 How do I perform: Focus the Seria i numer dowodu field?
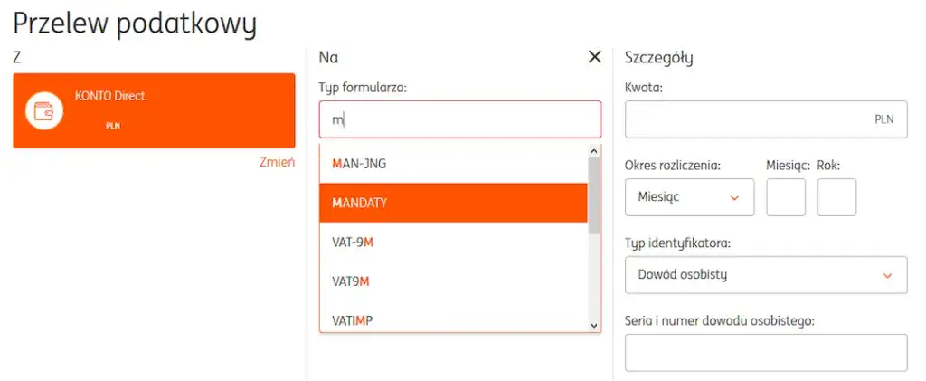pos(765,353)
